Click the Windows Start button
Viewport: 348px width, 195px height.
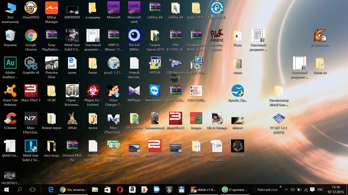pyautogui.click(x=6, y=189)
